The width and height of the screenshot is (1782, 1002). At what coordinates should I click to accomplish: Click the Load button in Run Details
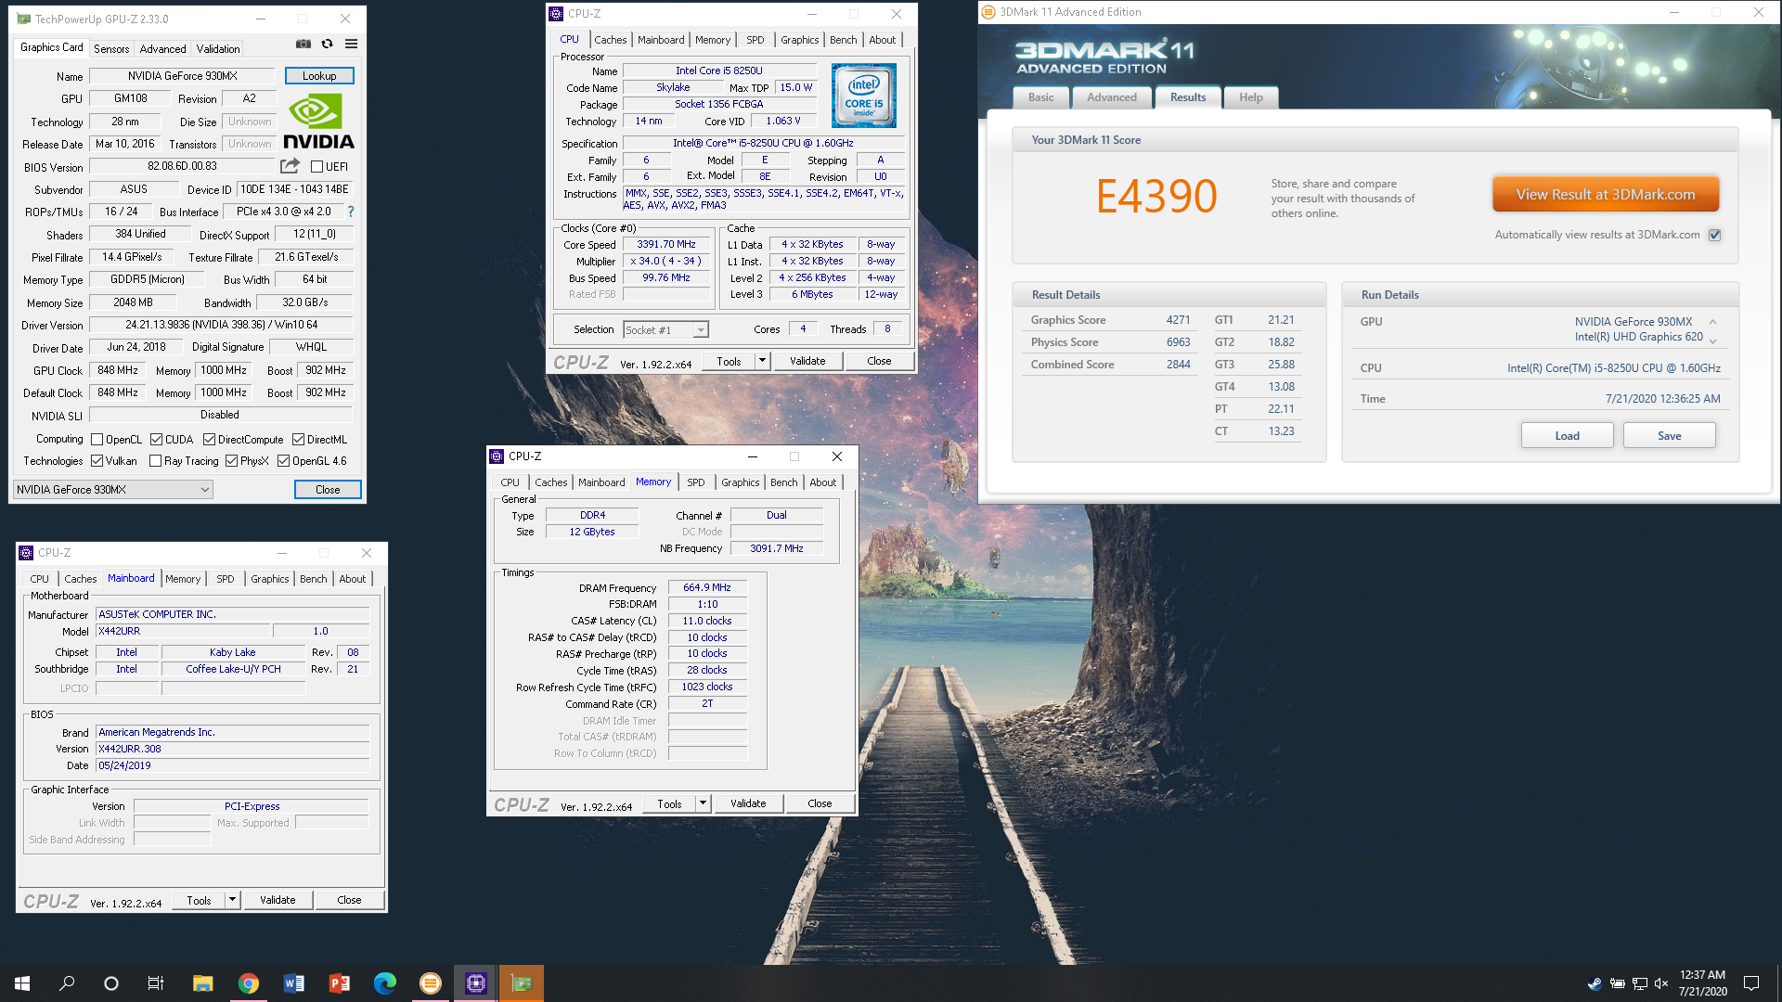click(x=1567, y=436)
